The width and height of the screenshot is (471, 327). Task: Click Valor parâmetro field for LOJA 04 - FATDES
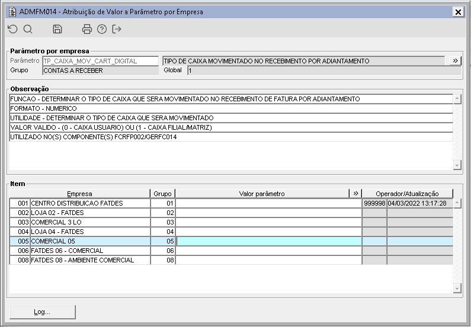pos(269,232)
